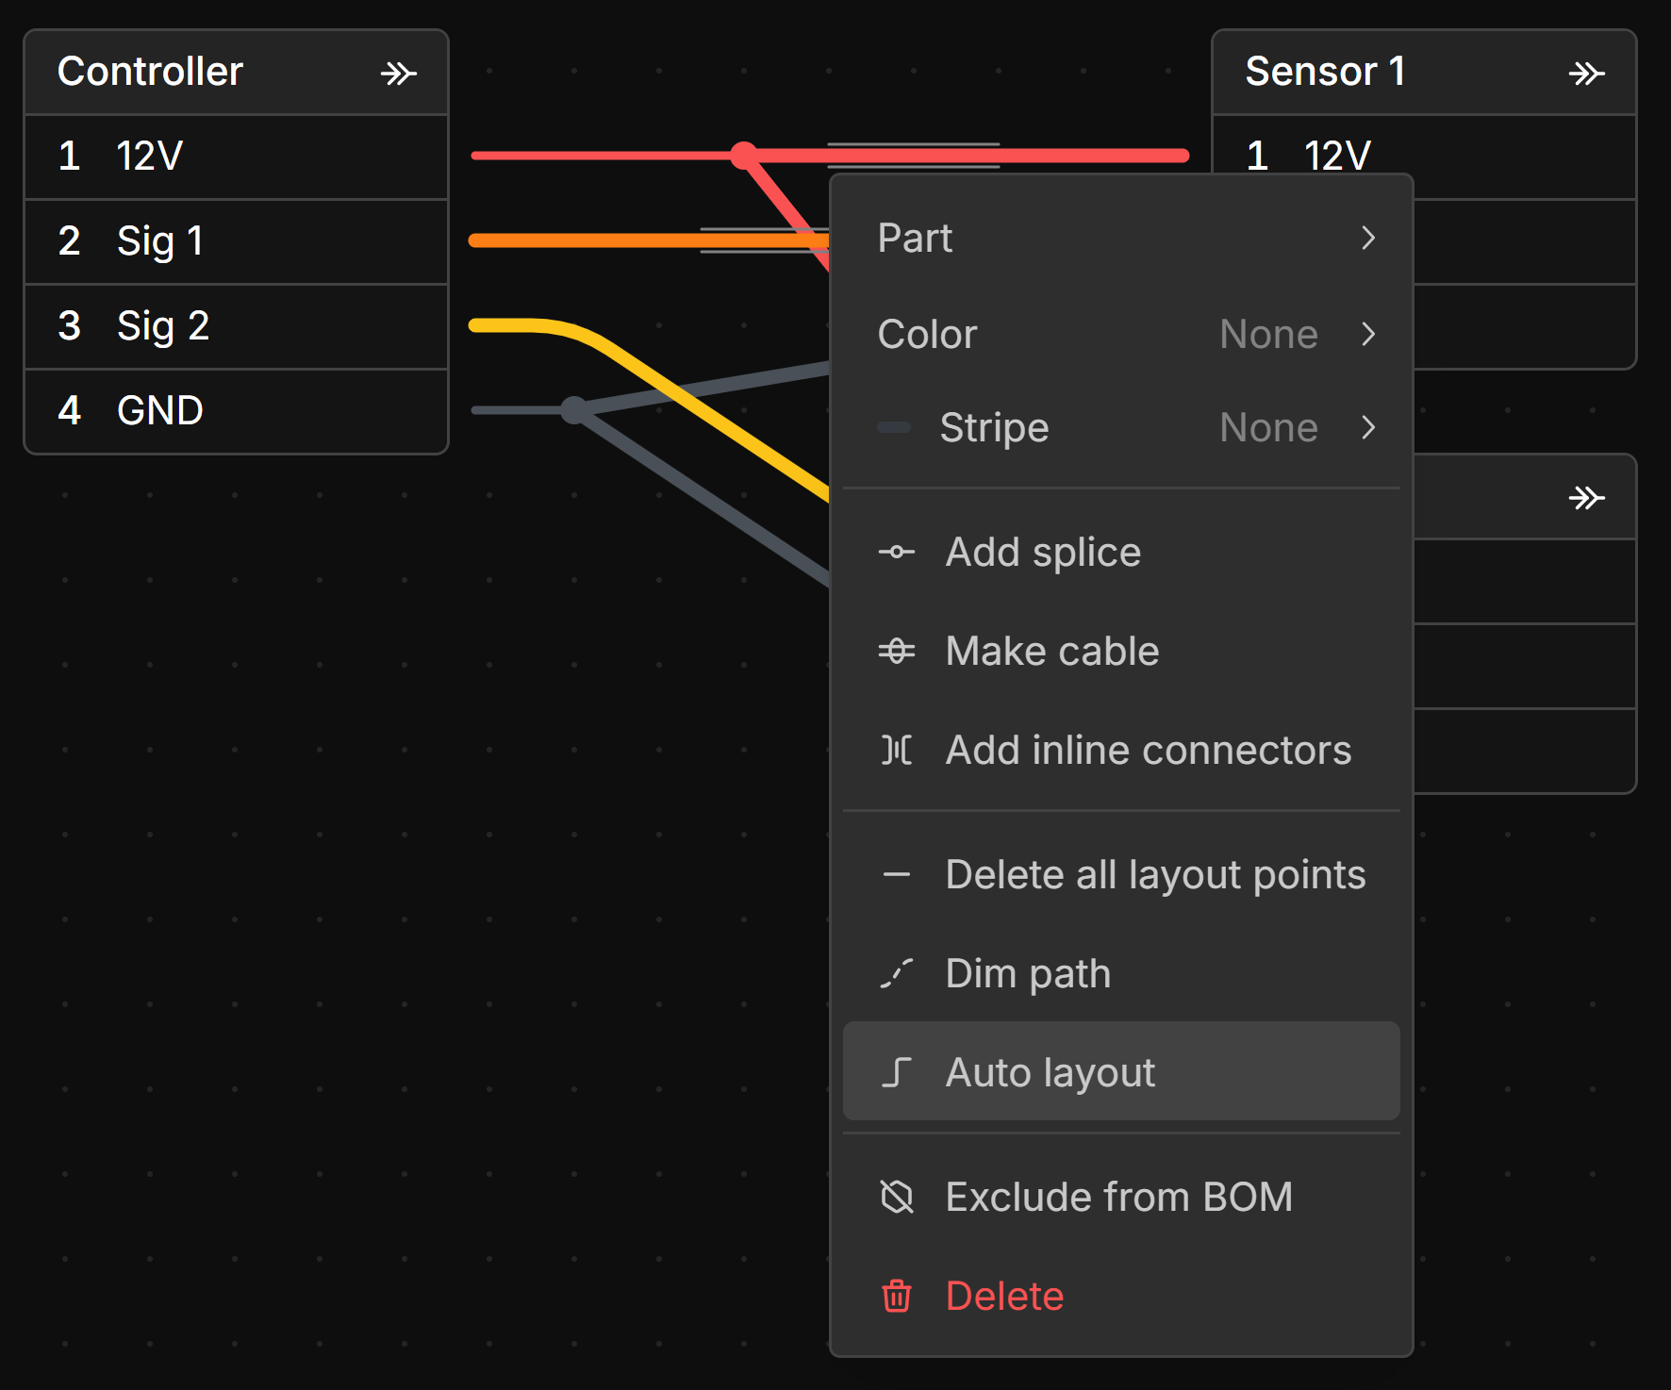Click the Sensor 1 header arrow icon

pyautogui.click(x=1586, y=74)
